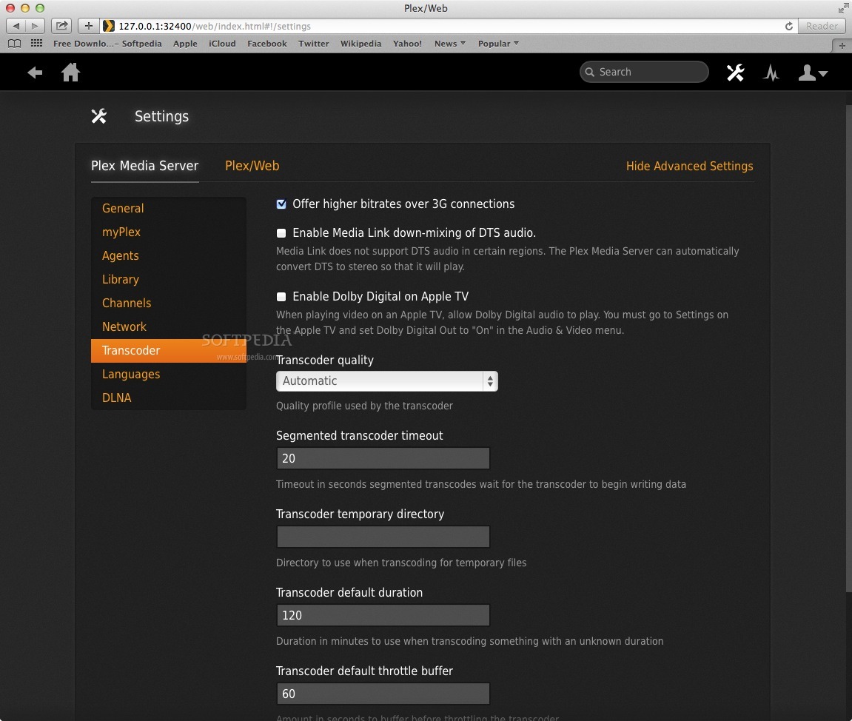Select Library settings section
852x721 pixels.
click(x=169, y=279)
